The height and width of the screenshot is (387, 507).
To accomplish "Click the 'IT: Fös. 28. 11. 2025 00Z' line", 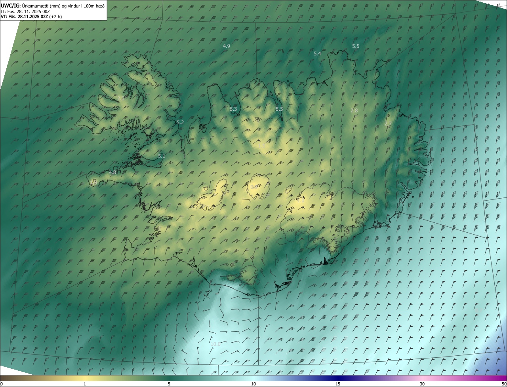I will 25,11.
